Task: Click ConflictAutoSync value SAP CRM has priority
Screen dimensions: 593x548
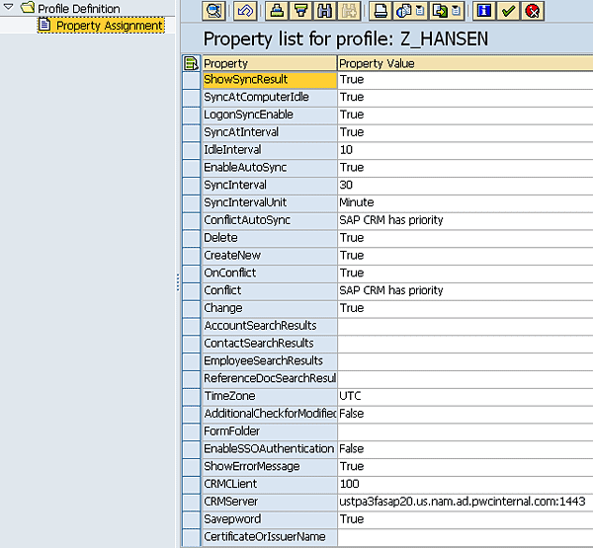Action: pos(466,220)
